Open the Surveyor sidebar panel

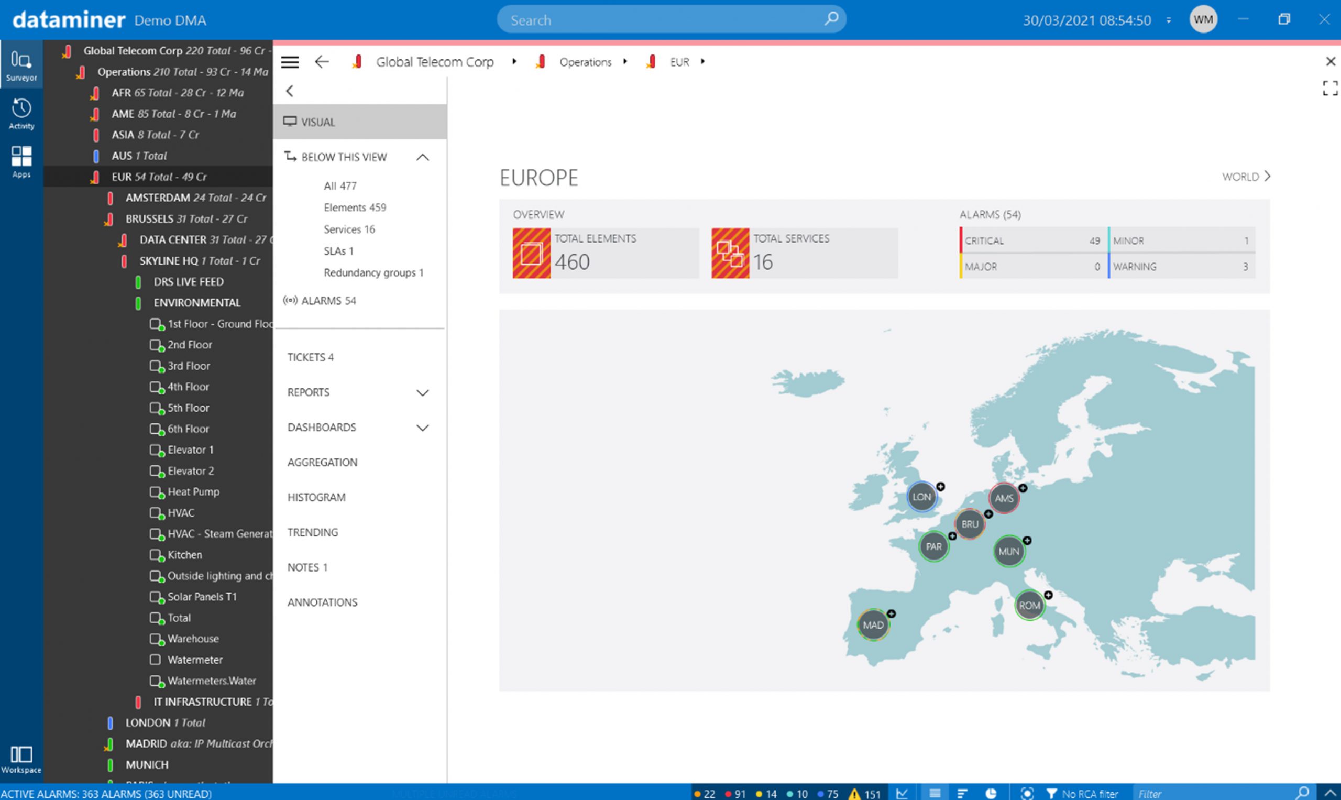(21, 64)
